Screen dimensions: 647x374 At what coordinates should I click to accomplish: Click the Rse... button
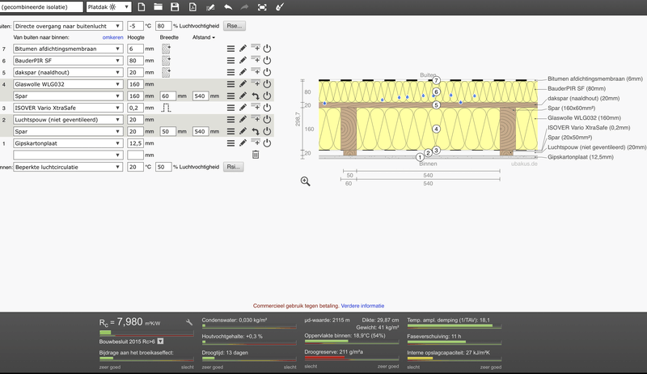click(234, 26)
